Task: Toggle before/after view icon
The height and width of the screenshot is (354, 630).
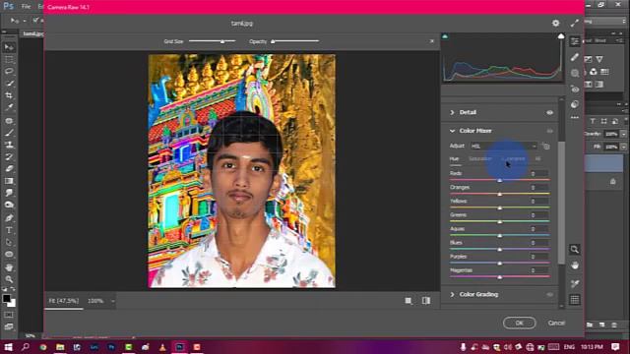Action: click(x=426, y=301)
